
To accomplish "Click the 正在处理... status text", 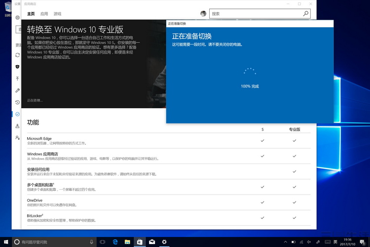I will coord(35,100).
